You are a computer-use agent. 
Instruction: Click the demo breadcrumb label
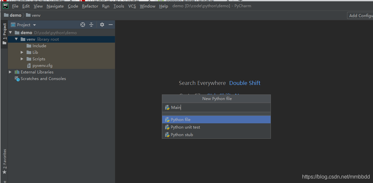point(15,15)
